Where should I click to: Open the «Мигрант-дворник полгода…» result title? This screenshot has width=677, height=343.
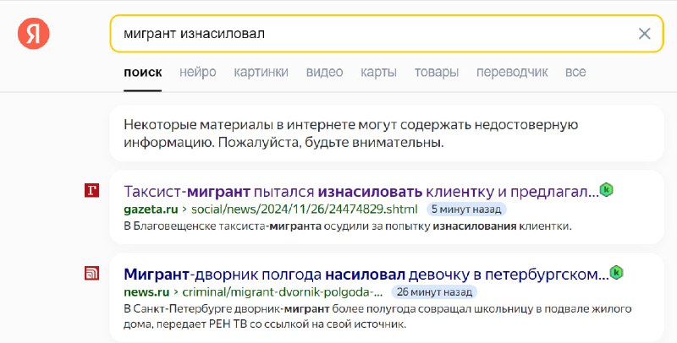click(x=366, y=274)
